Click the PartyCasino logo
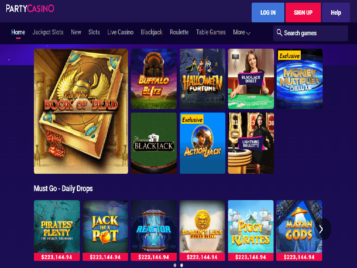This screenshot has width=357, height=268. [x=30, y=8]
